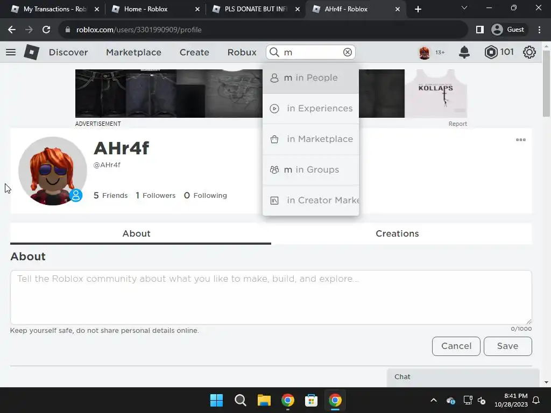The height and width of the screenshot is (413, 551).
Task: Open a new browser tab with plus
Action: pos(418,9)
